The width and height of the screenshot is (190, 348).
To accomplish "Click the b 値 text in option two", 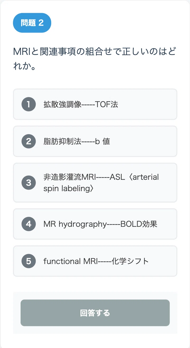I will coord(102,142).
